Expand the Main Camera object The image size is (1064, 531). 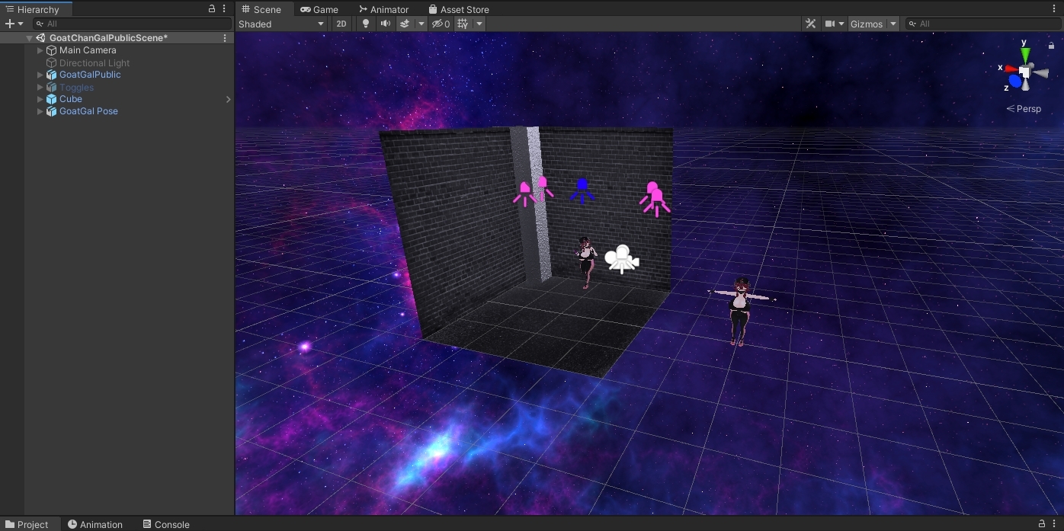click(x=40, y=50)
